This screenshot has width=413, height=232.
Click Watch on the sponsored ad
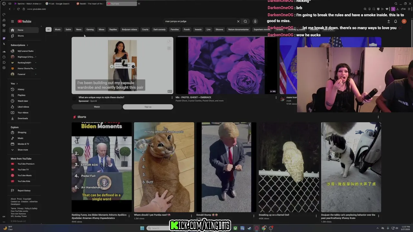97,107
